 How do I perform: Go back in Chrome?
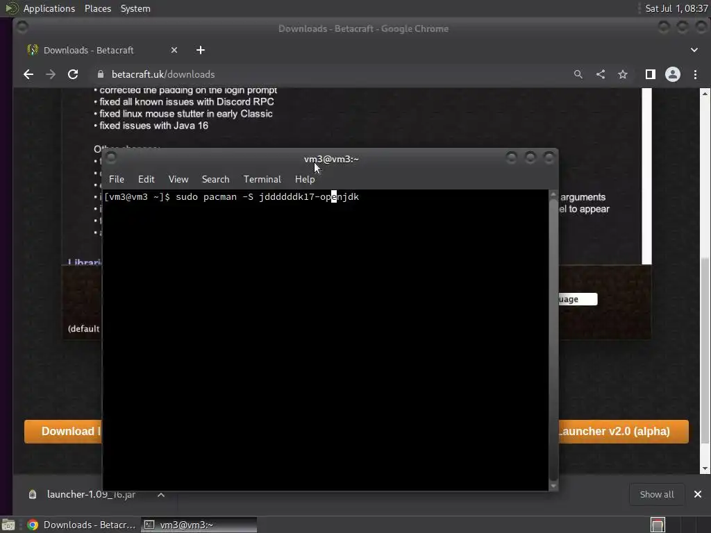click(x=28, y=74)
